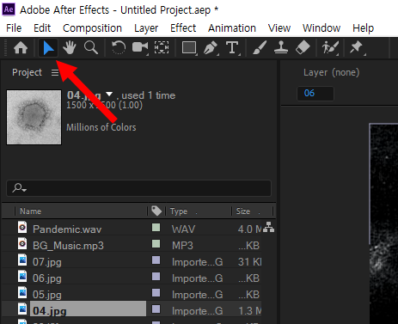Open the project search filter dropdown
Screen dimensions: 398x324
coord(19,188)
